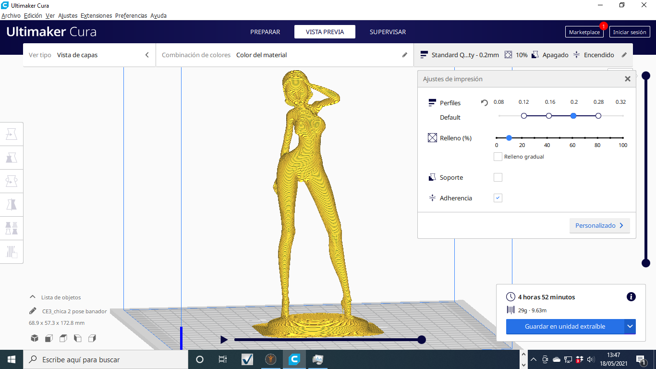
Task: Open the Ver tipo dropdown
Action: tap(89, 55)
